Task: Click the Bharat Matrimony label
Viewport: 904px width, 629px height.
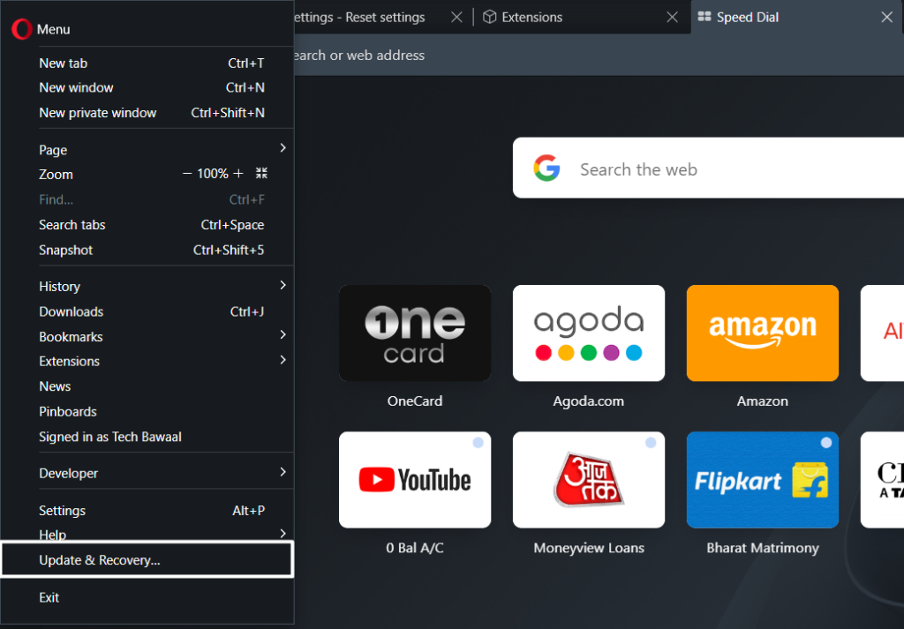Action: pyautogui.click(x=763, y=548)
